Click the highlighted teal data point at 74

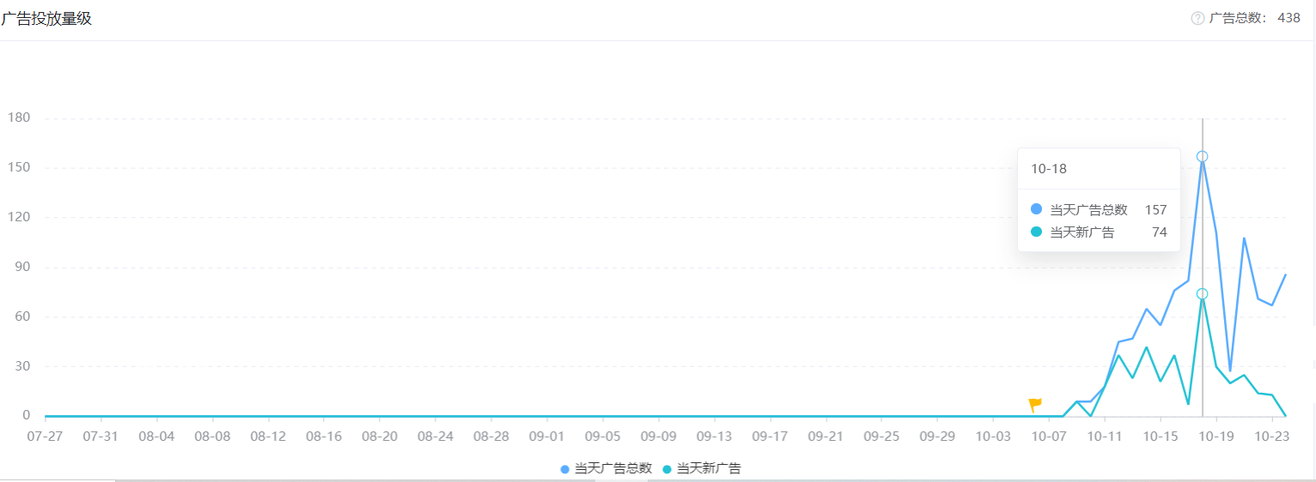point(1202,294)
